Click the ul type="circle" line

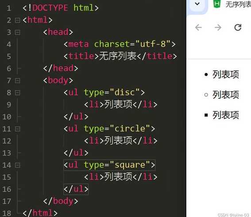(x=109, y=128)
